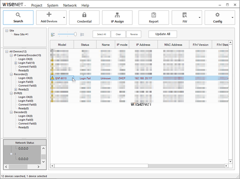
Task: Collapse the All Devices(12) tree node
Action: coord(7,51)
